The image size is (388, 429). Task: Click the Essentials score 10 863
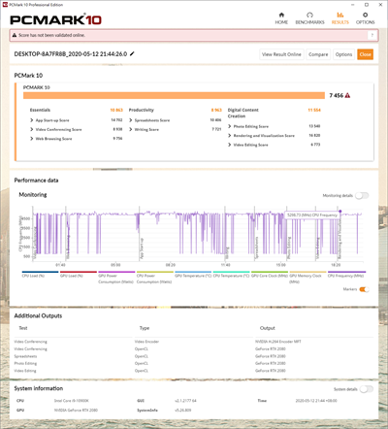point(116,110)
